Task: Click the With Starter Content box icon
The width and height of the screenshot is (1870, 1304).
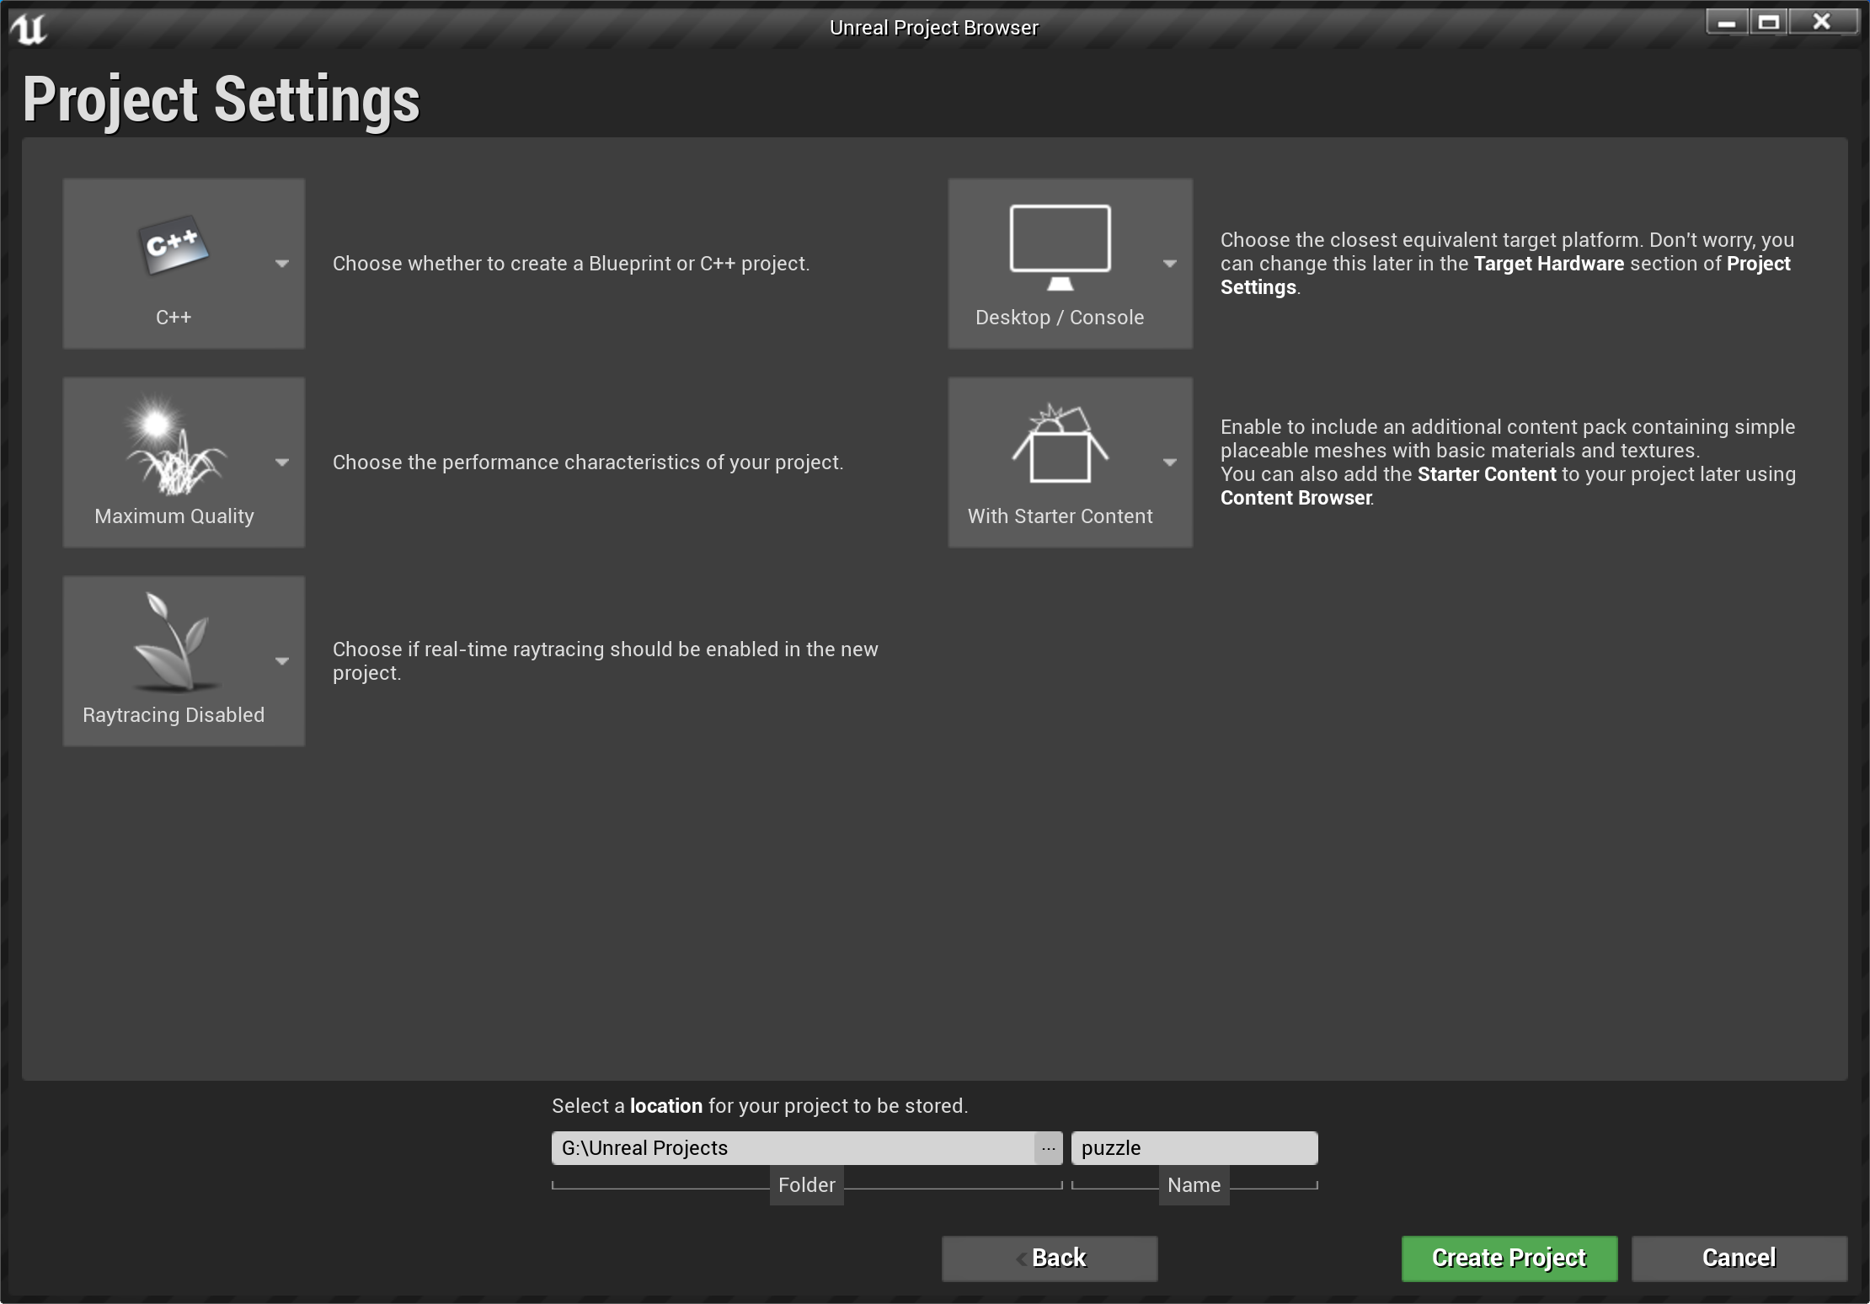Action: pyautogui.click(x=1059, y=446)
